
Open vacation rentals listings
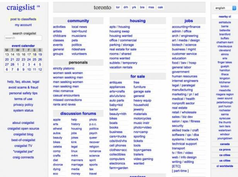(x=121, y=67)
